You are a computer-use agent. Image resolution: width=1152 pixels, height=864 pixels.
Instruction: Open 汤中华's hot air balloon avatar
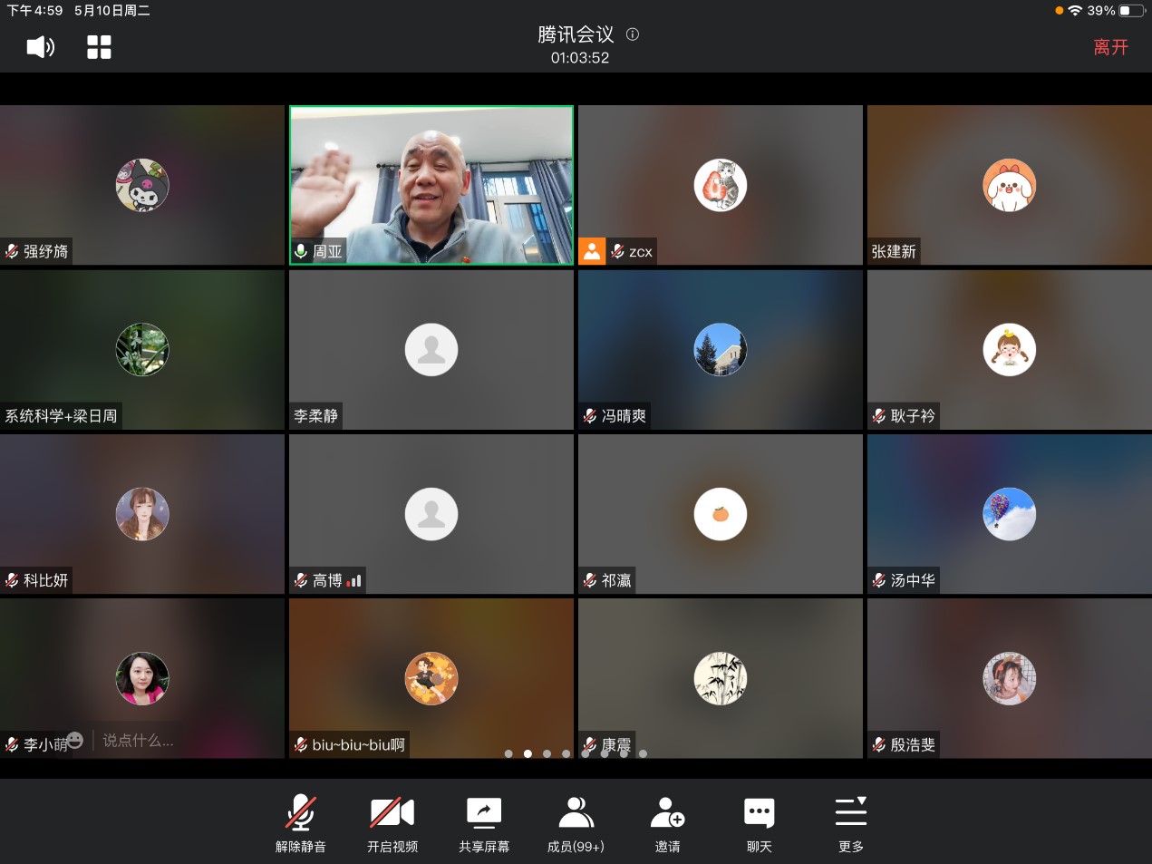click(1009, 514)
